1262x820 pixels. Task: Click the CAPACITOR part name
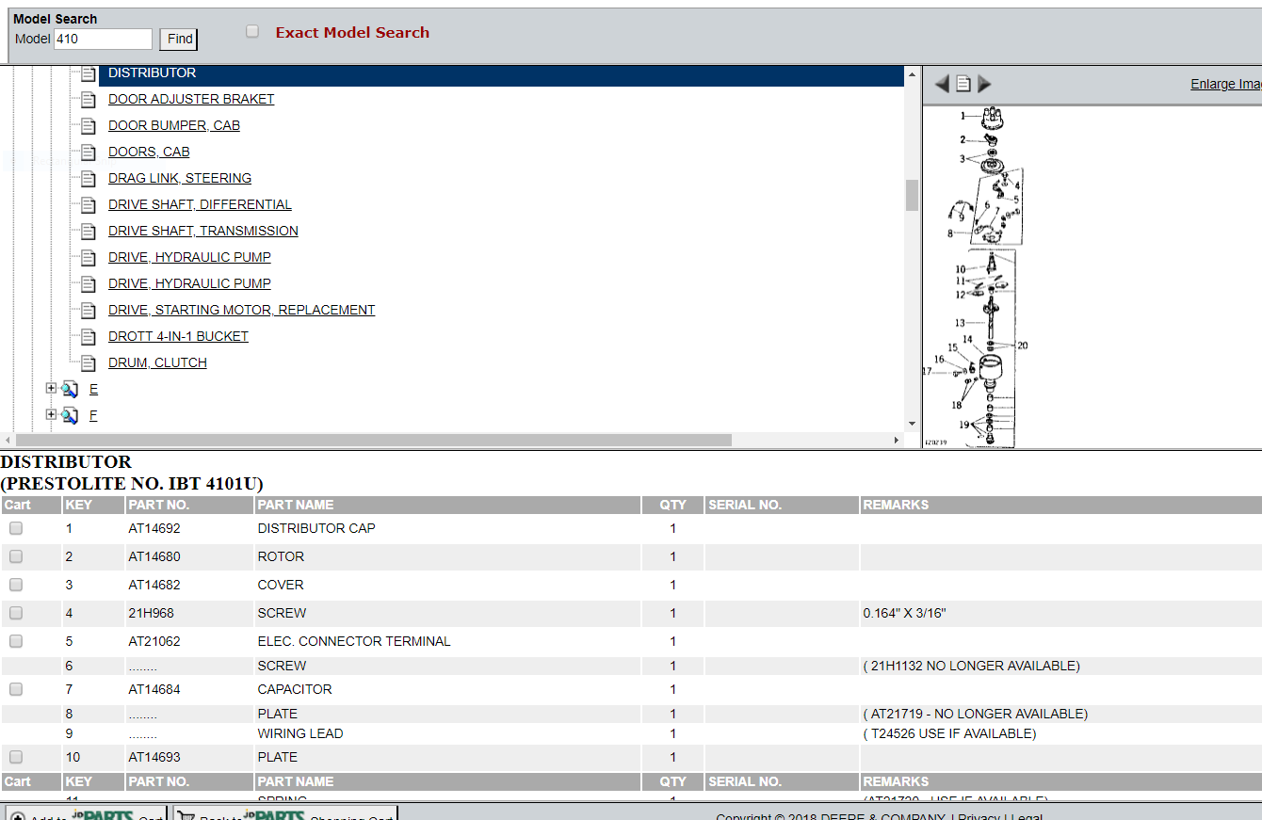[295, 689]
